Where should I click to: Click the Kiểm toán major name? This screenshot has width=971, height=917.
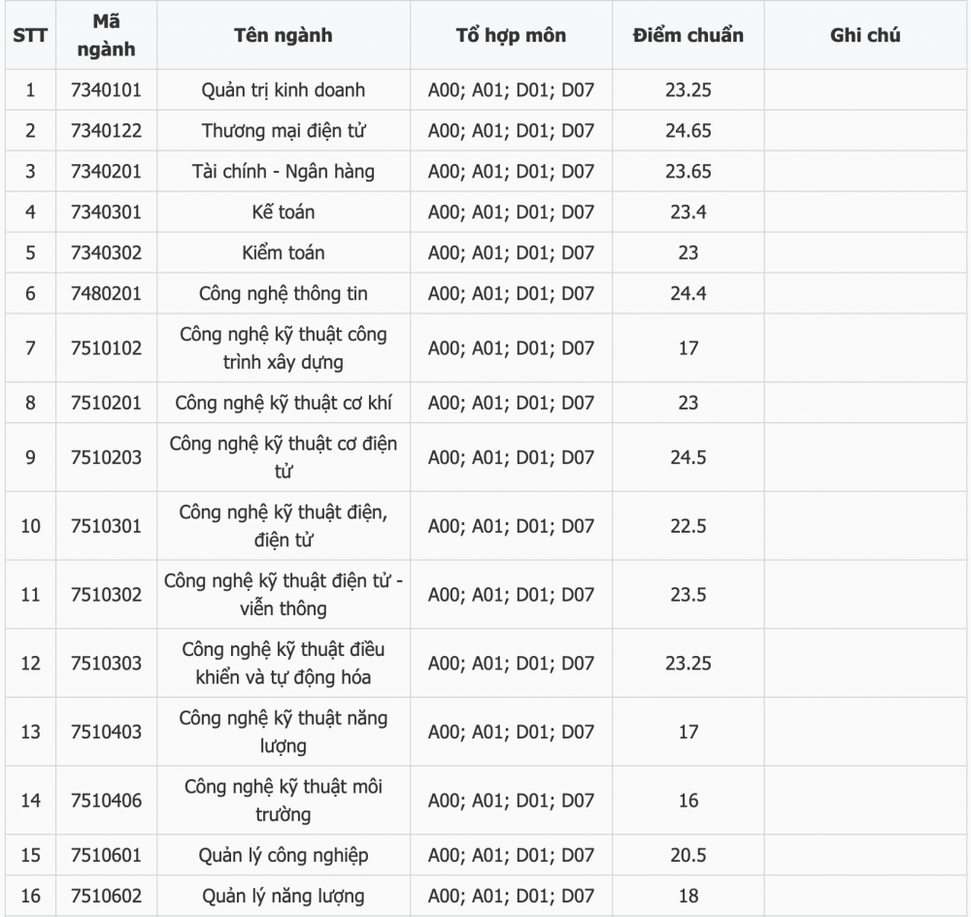point(283,252)
